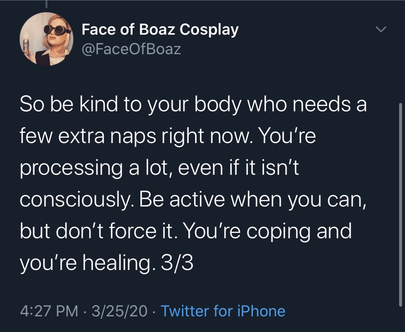
Task: Tap the phrase 'you're healing' in the tweet
Action: [x=85, y=264]
